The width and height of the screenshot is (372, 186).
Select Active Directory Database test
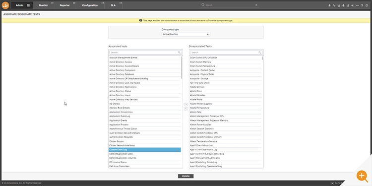[x=145, y=74]
